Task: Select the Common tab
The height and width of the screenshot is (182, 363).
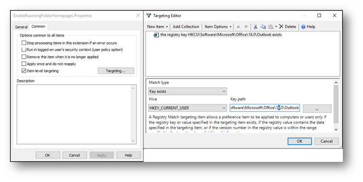Action: (x=38, y=27)
